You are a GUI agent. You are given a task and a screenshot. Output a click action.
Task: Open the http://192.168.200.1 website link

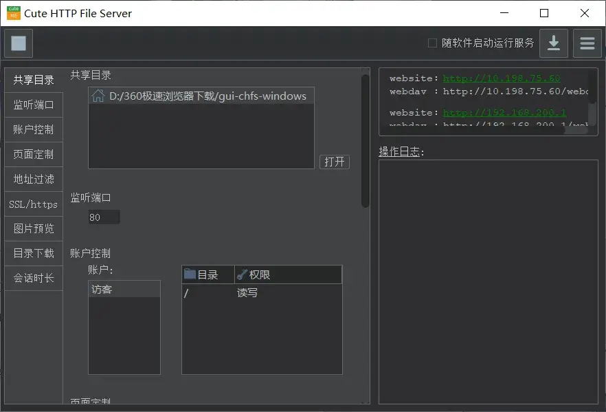coord(504,113)
